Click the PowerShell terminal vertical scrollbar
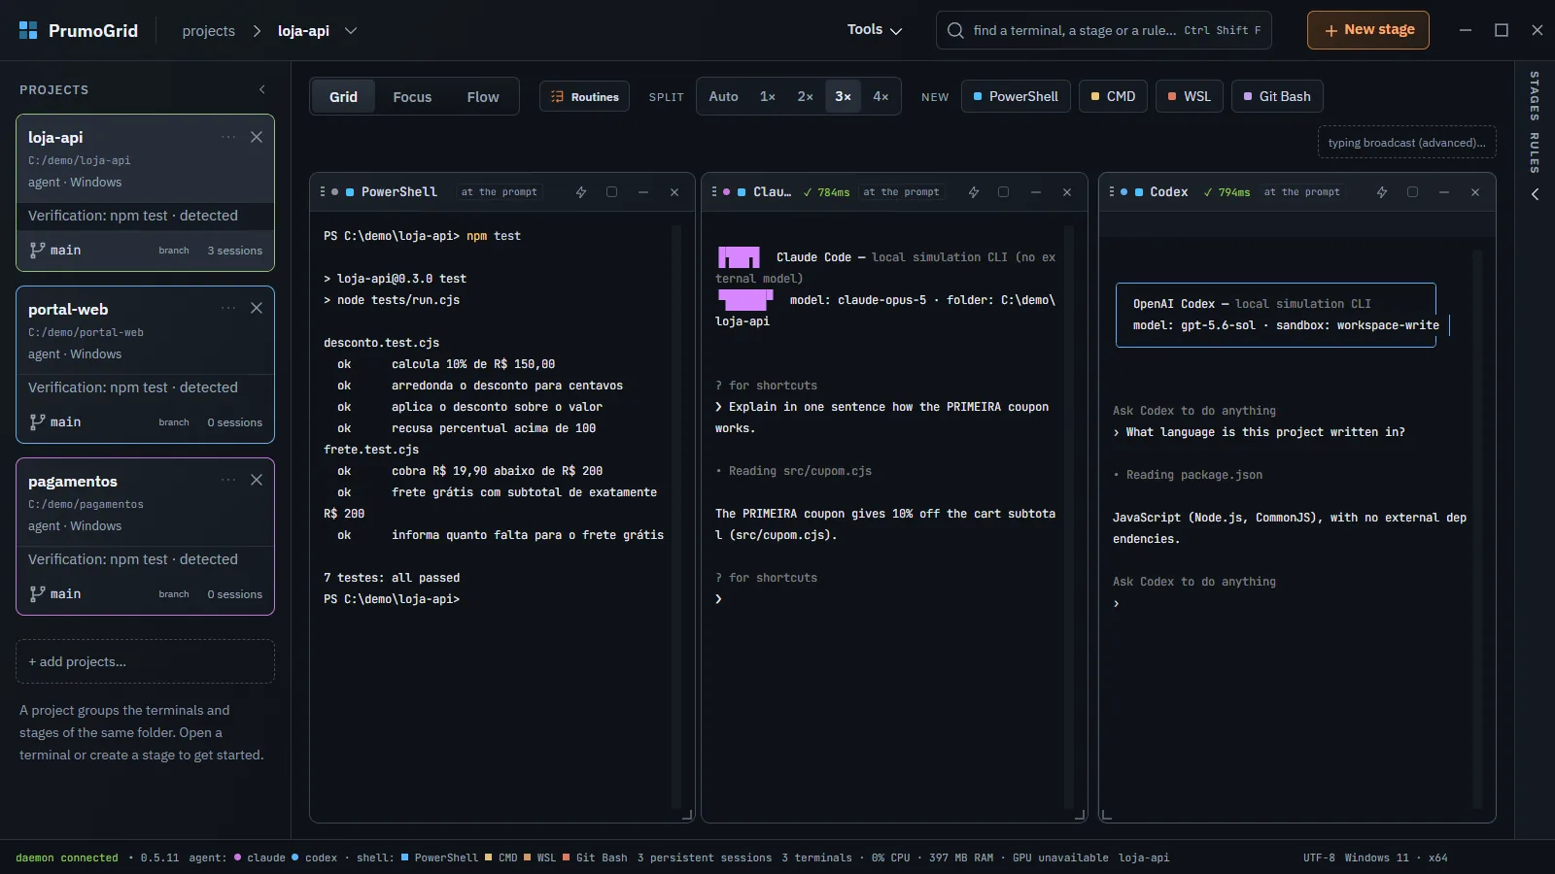Viewport: 1555px width, 874px height. [676, 516]
